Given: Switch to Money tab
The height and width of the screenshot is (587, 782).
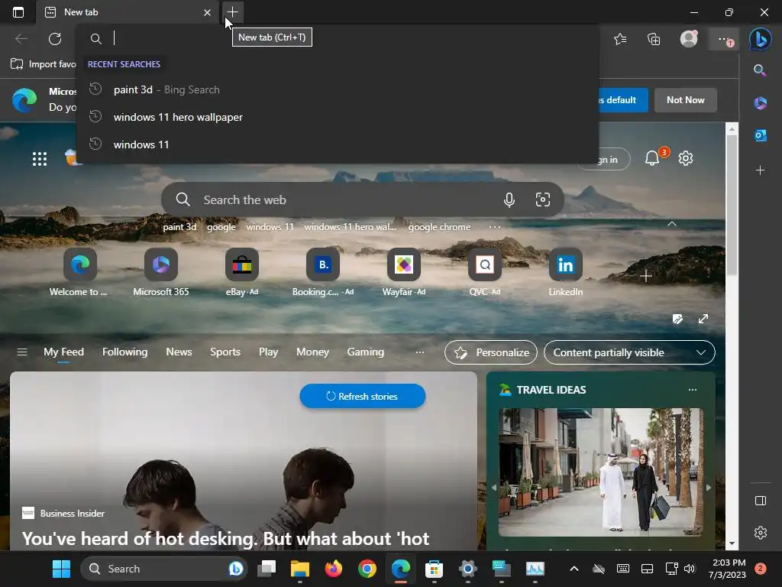Looking at the screenshot, I should pyautogui.click(x=312, y=352).
